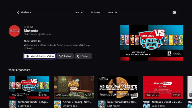Switch to the Browse tab

[x=95, y=12]
